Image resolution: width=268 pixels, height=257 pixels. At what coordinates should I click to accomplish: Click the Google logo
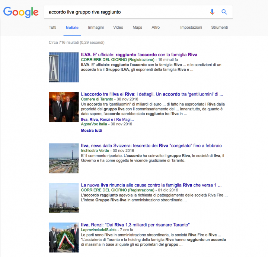pos(21,12)
